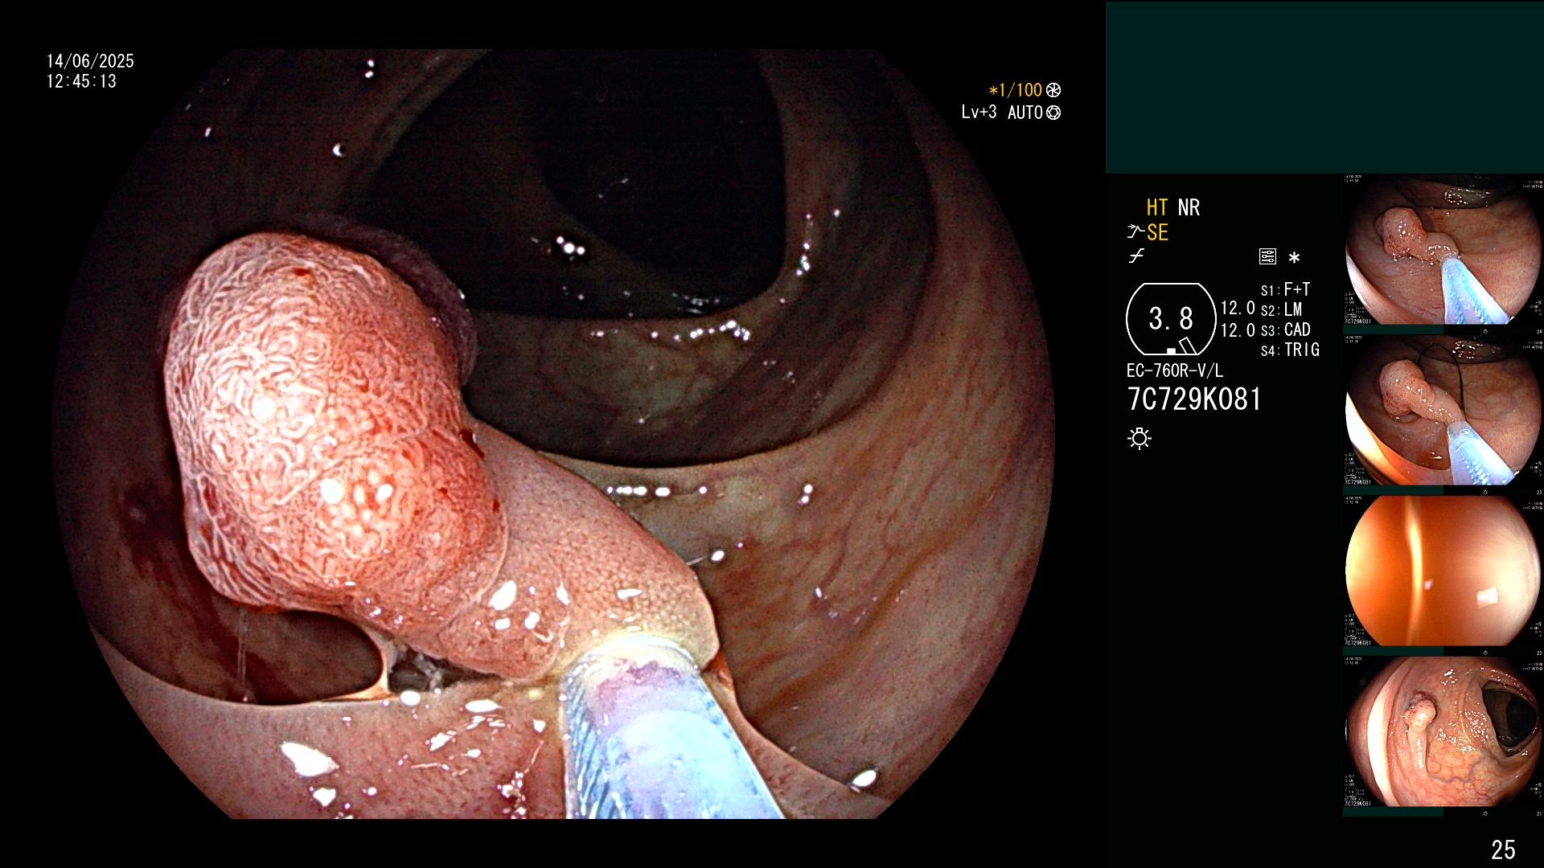1544x868 pixels.
Task: Click the image counter 25
Action: tap(1503, 850)
